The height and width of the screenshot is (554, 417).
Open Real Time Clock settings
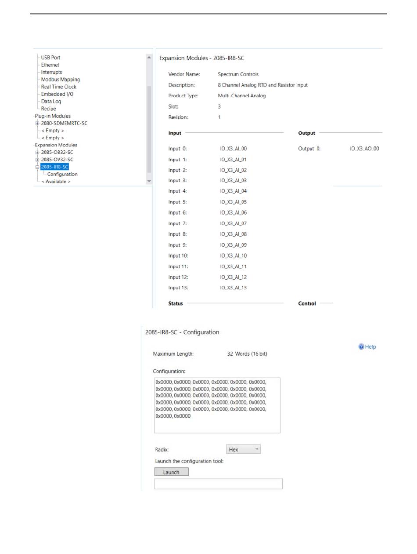click(58, 87)
